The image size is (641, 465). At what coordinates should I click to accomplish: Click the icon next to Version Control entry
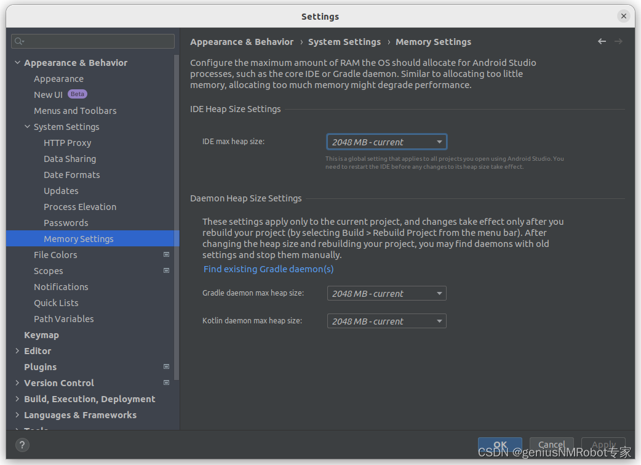coord(166,382)
